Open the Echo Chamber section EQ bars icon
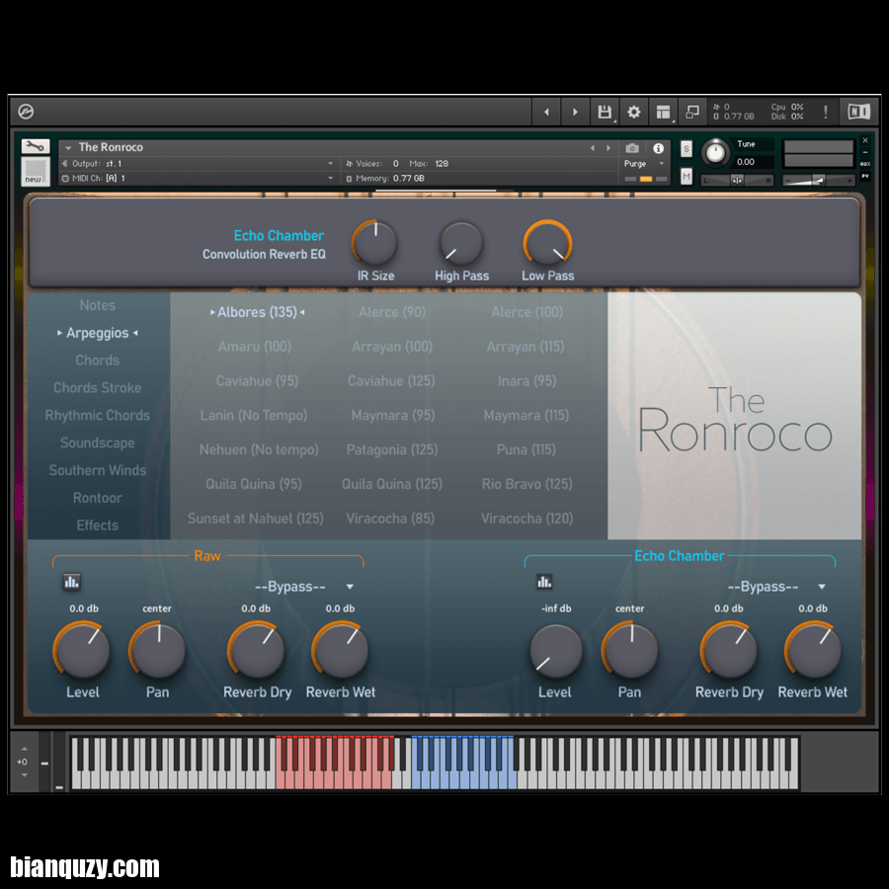889x889 pixels. (x=544, y=582)
